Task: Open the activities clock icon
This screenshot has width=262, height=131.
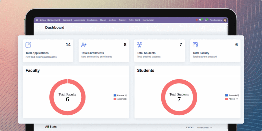Action: tap(206, 20)
